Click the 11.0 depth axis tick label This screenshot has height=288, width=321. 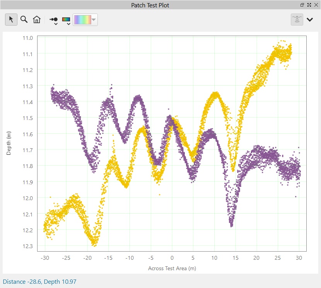[x=27, y=38]
